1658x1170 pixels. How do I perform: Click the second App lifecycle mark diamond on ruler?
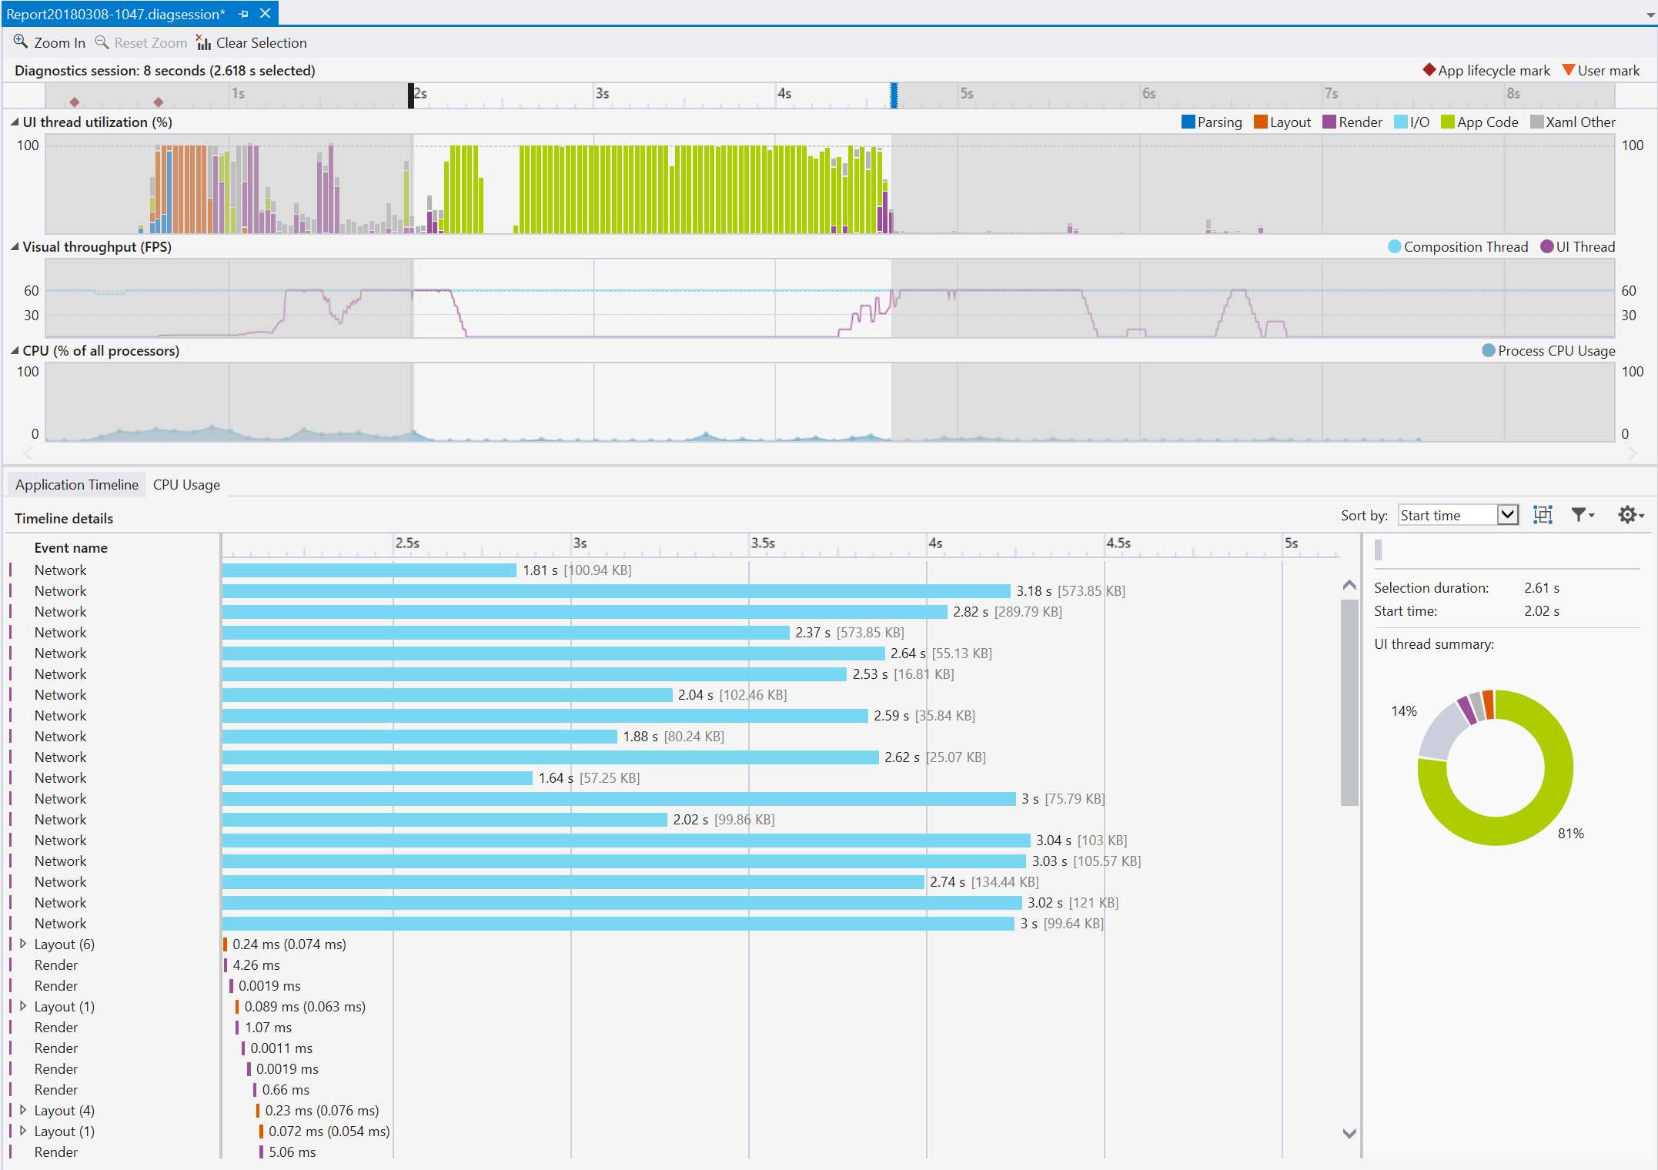point(158,102)
